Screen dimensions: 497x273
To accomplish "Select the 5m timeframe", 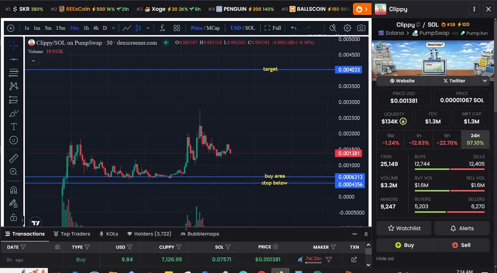I will pos(48,28).
